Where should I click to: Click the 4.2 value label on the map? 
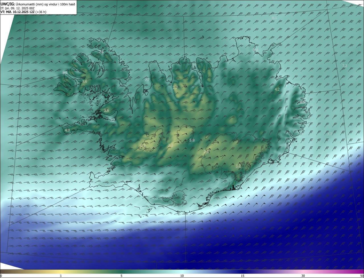point(277,89)
